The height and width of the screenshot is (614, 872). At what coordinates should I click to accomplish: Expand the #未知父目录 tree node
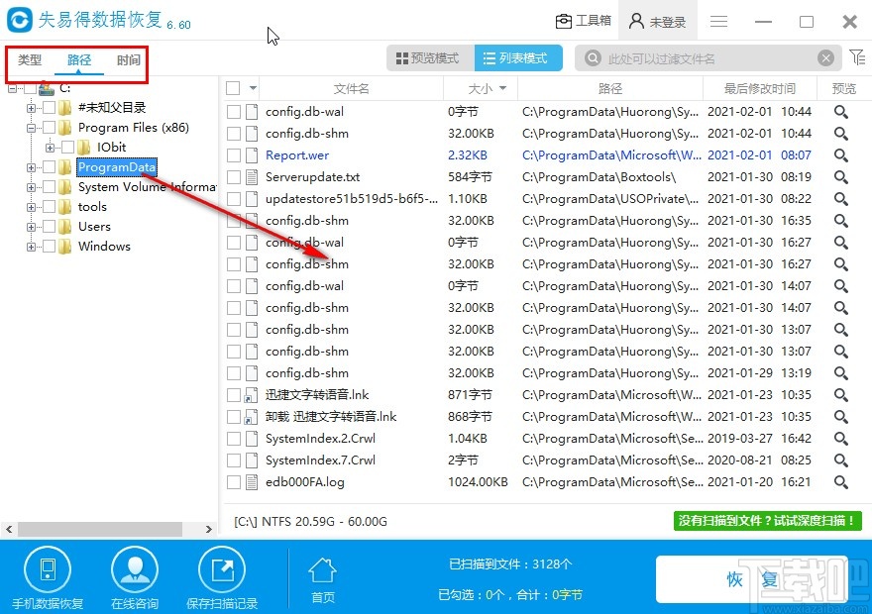(x=31, y=107)
